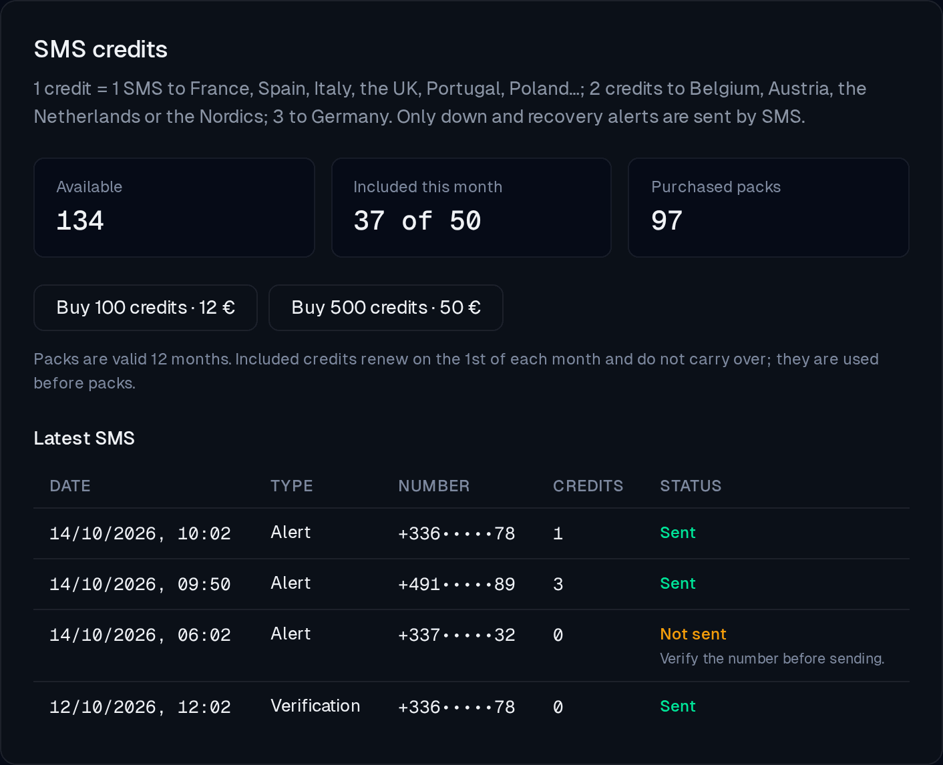Click "Verify the number before sending." note
Viewport: 943px width, 765px height.
772,659
